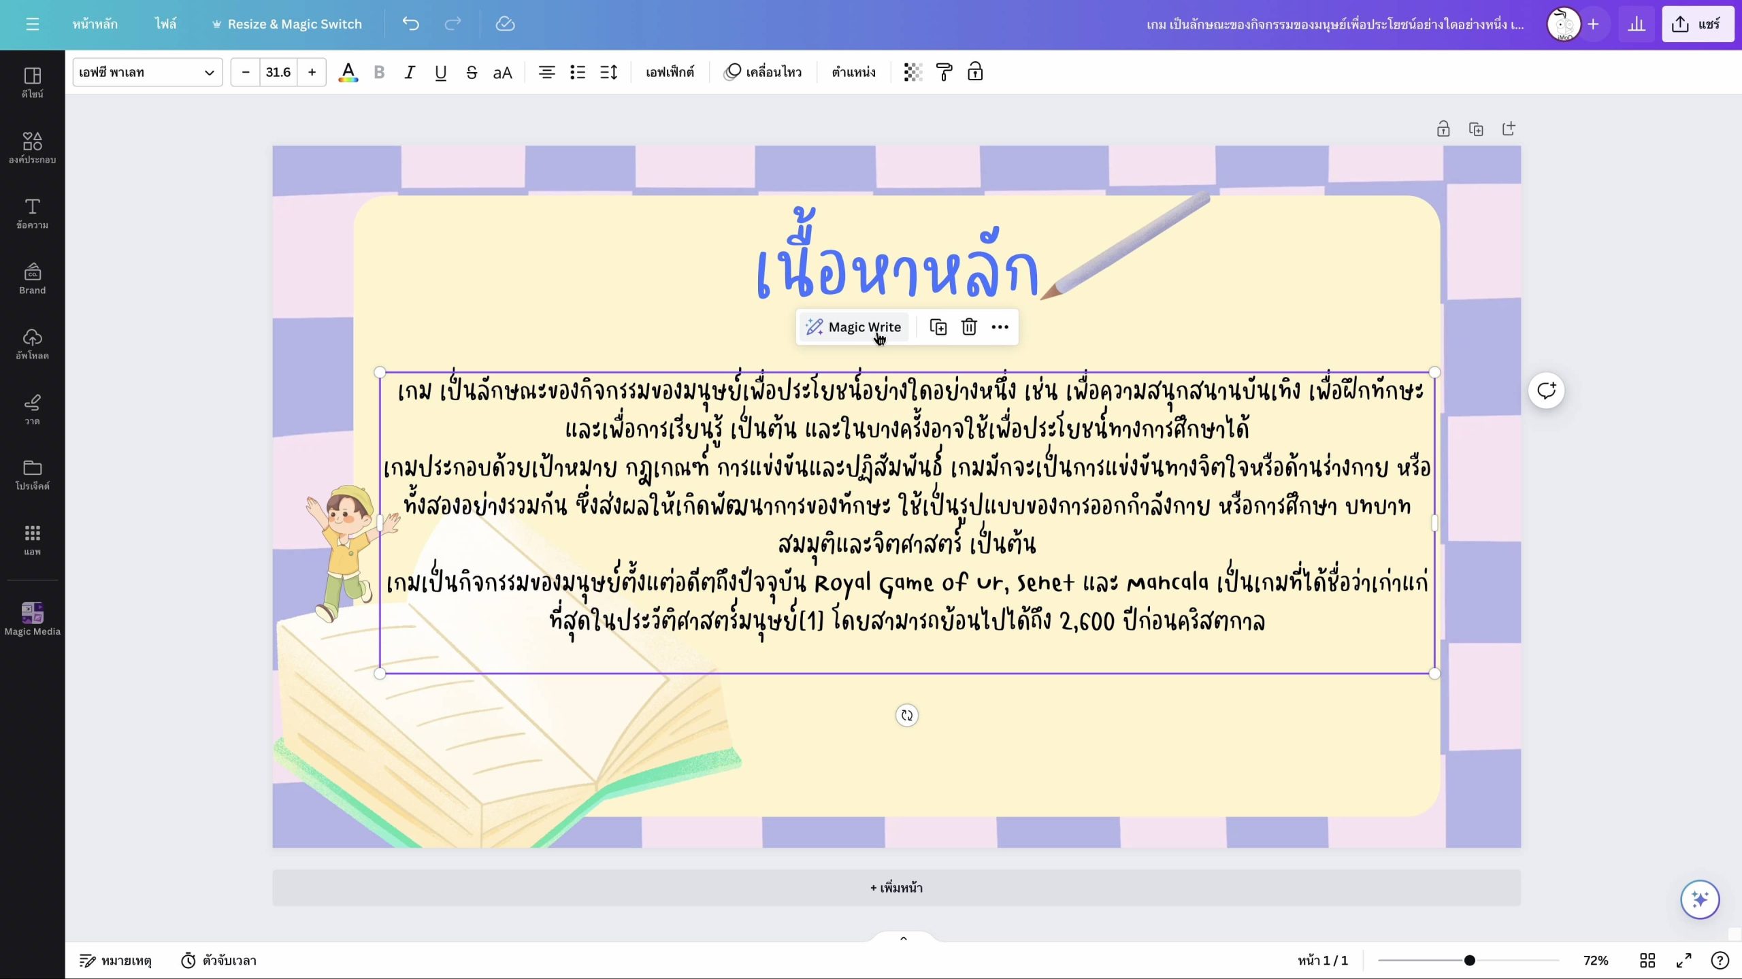This screenshot has width=1742, height=979.
Task: Click the copy style paint roller icon
Action: click(944, 72)
